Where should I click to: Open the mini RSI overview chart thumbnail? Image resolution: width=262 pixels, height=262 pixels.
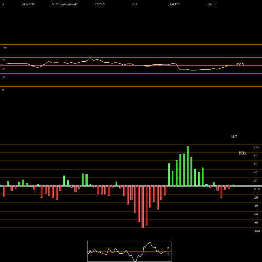point(129,251)
